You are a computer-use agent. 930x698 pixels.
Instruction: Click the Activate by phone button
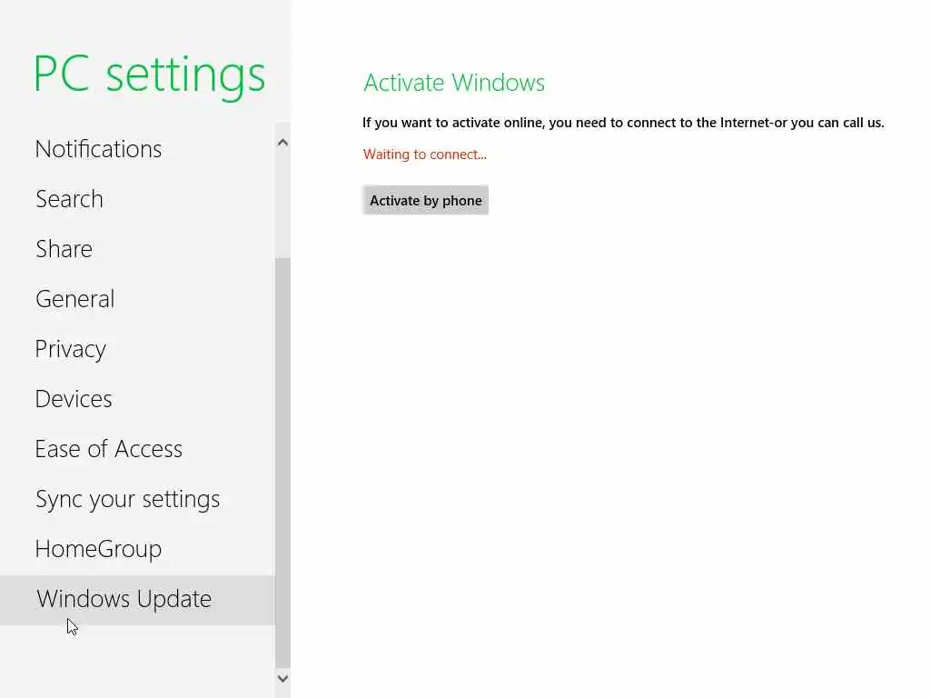[x=425, y=200]
